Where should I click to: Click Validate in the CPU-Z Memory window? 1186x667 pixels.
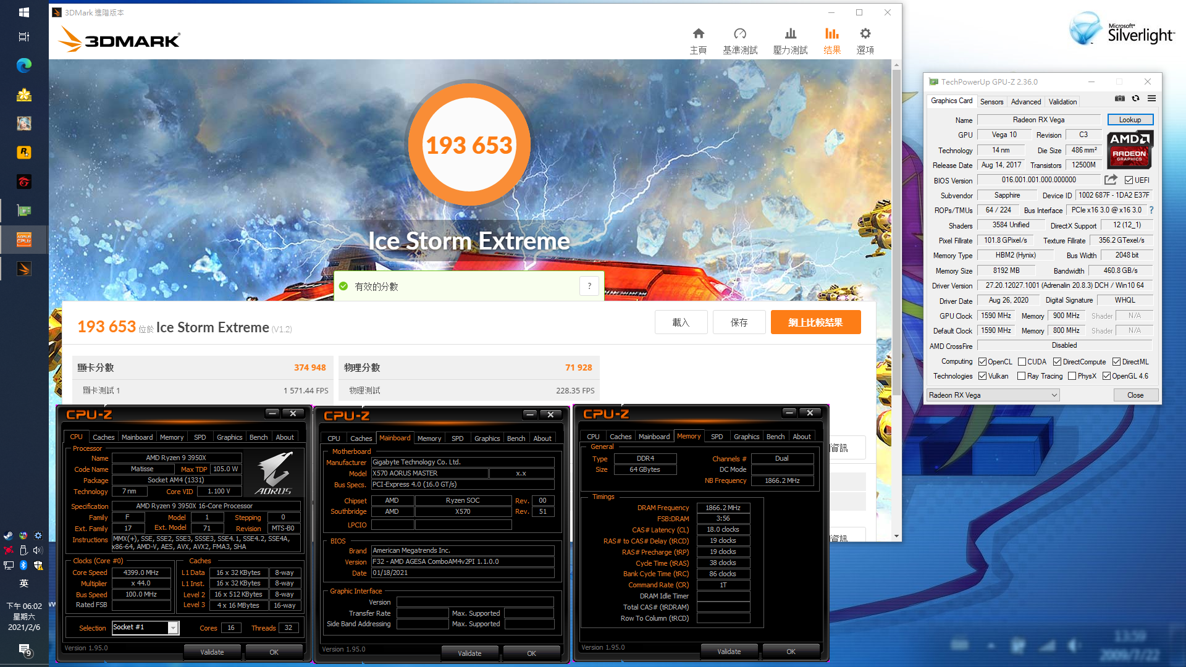(x=729, y=652)
